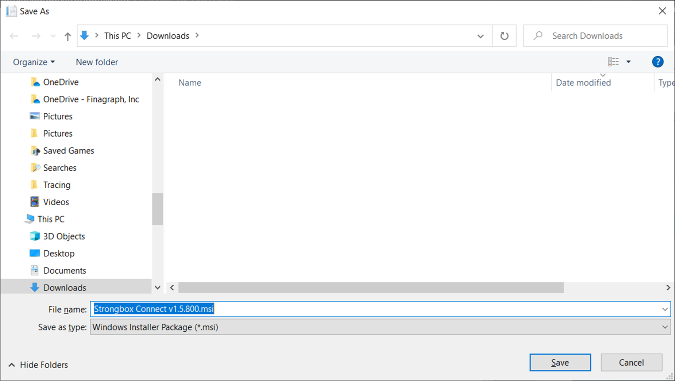The image size is (675, 381).
Task: Click the Downloads icon in address bar
Action: pos(84,35)
